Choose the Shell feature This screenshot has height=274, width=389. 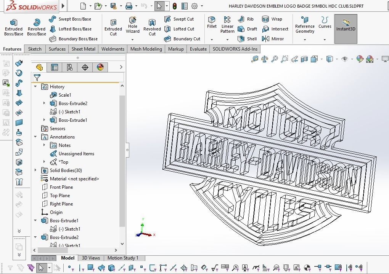click(247, 39)
